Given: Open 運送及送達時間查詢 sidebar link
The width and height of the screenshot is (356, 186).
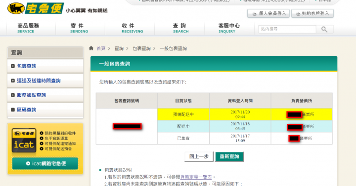Looking at the screenshot, I should point(39,80).
